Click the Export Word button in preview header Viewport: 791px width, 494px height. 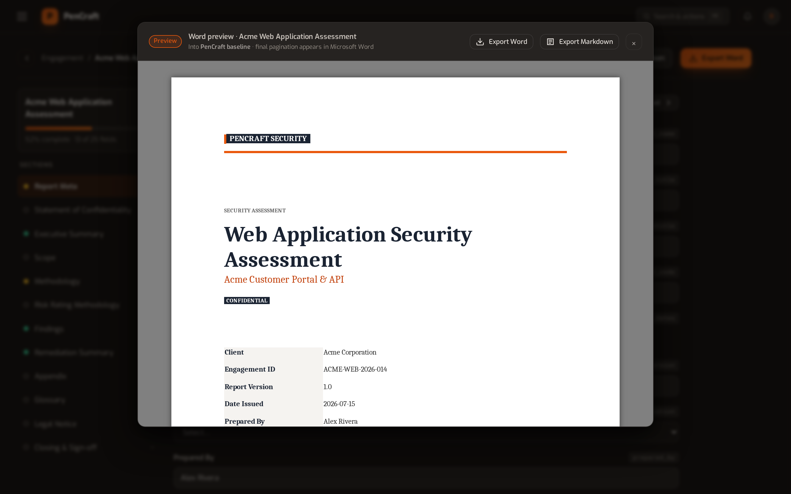pyautogui.click(x=501, y=42)
